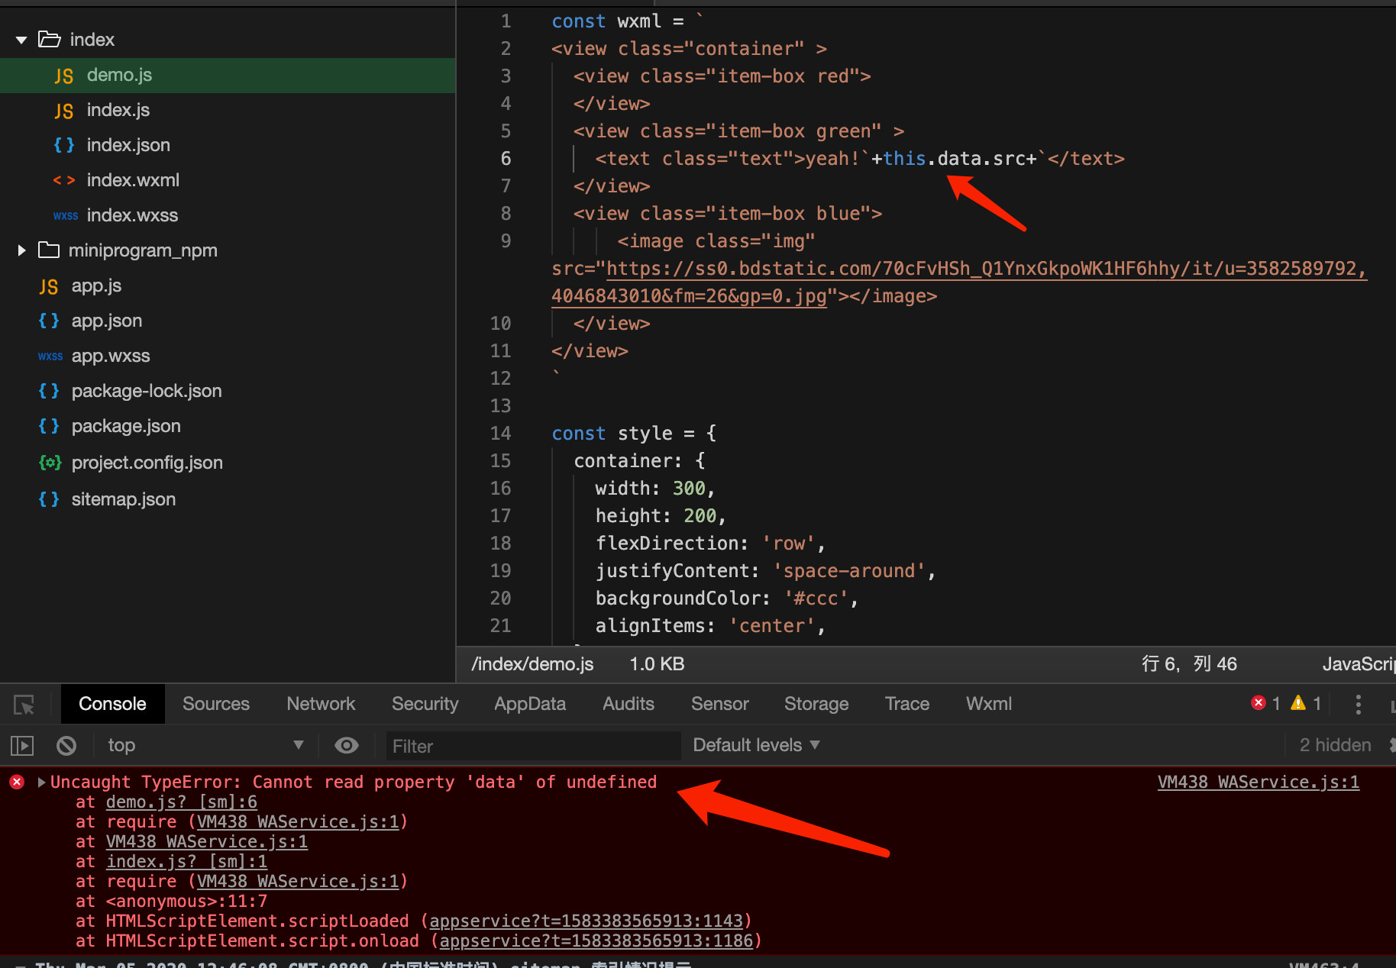This screenshot has width=1396, height=968.
Task: Open the devtools three-dot menu
Action: pyautogui.click(x=1358, y=704)
